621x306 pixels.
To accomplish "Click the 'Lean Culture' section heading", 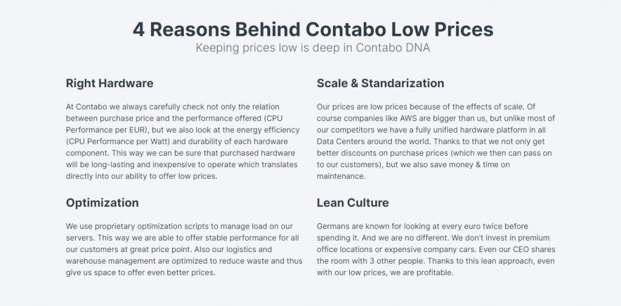I will tap(352, 203).
